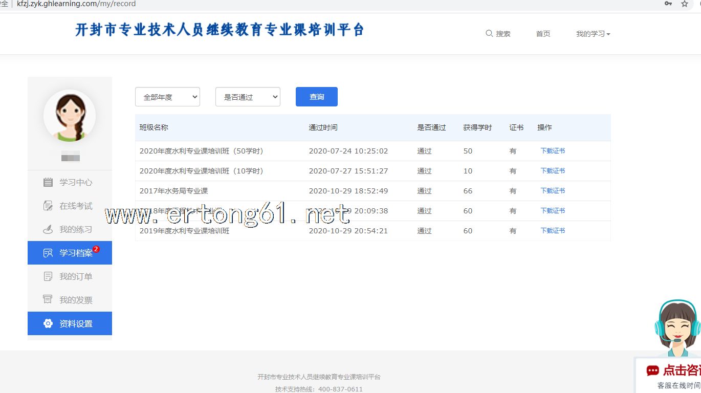This screenshot has width=701, height=393.
Task: Click the 资料设置 gear icon
Action: click(x=48, y=324)
